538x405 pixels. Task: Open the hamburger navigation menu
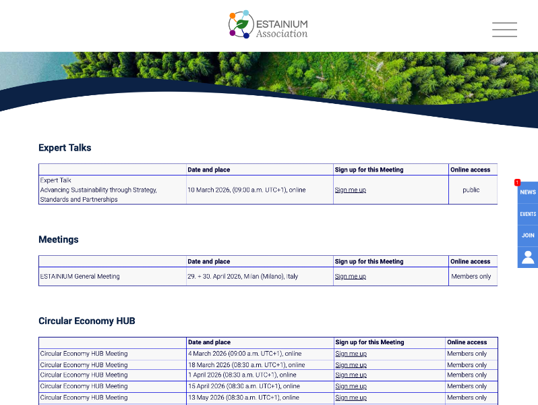click(504, 30)
